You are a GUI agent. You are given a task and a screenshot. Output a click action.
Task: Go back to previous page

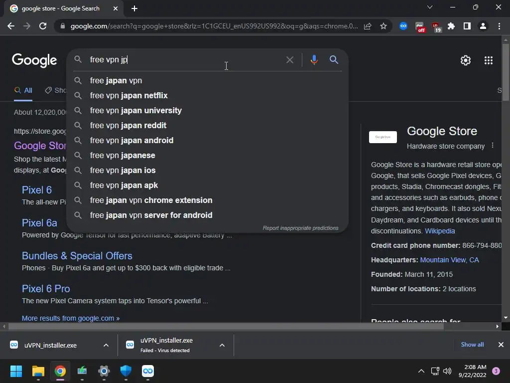[11, 26]
